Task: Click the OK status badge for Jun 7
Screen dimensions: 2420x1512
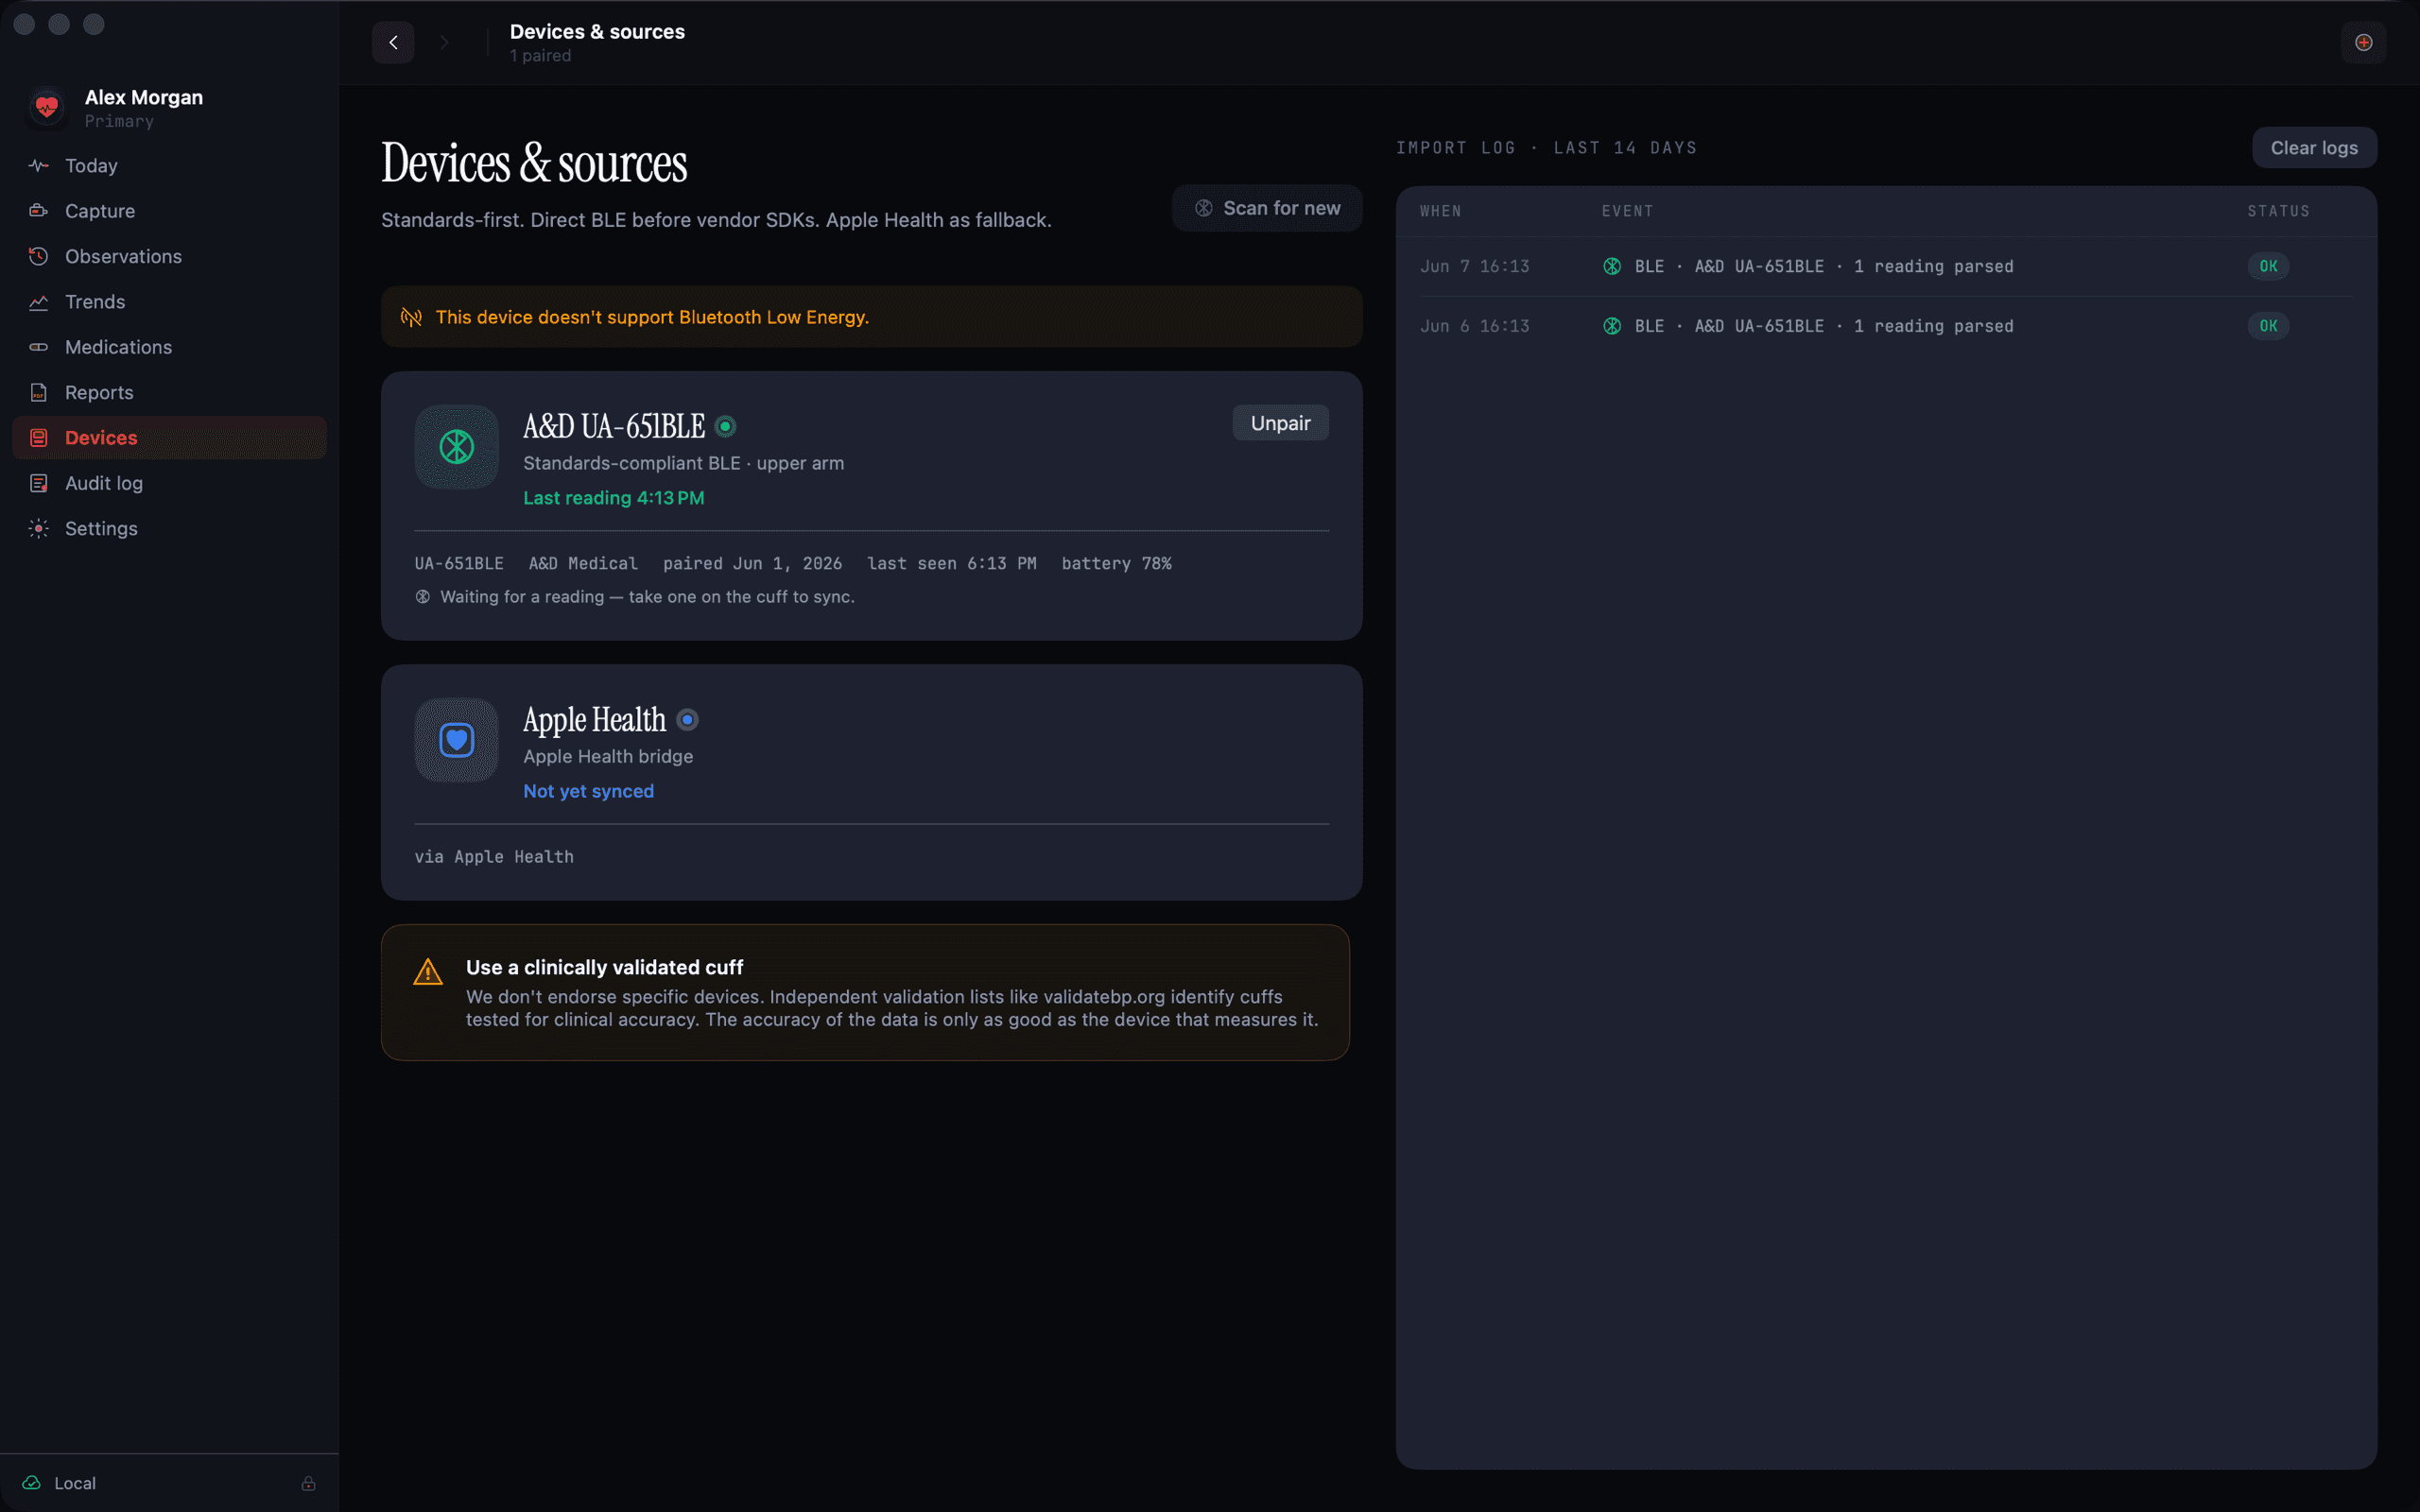Action: pos(2268,266)
